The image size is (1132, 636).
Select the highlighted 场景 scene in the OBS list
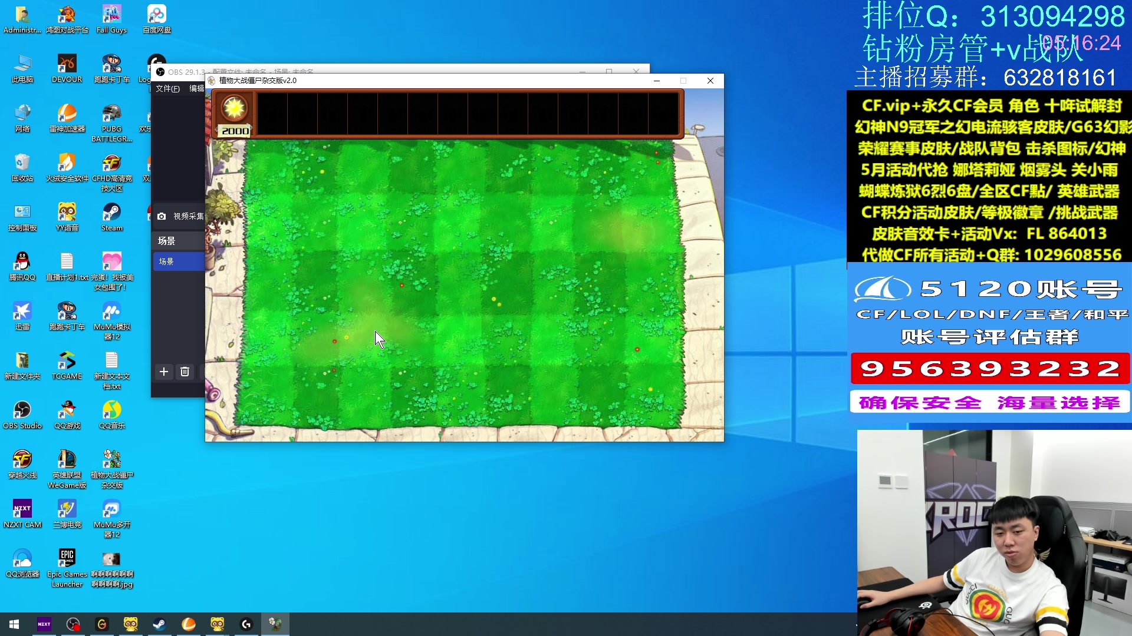(179, 261)
